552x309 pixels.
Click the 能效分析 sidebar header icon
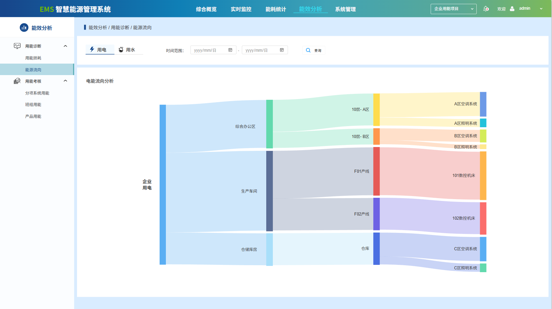click(24, 27)
